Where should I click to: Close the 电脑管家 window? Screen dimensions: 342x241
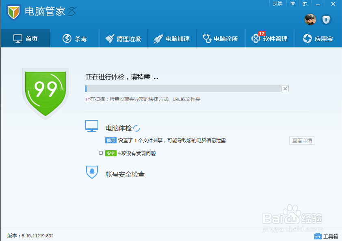(x=333, y=4)
